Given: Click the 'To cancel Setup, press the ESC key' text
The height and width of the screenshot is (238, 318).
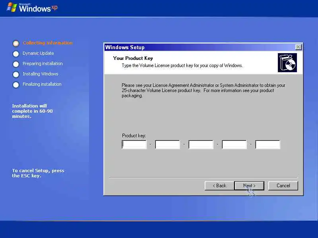Looking at the screenshot, I should 38,173.
